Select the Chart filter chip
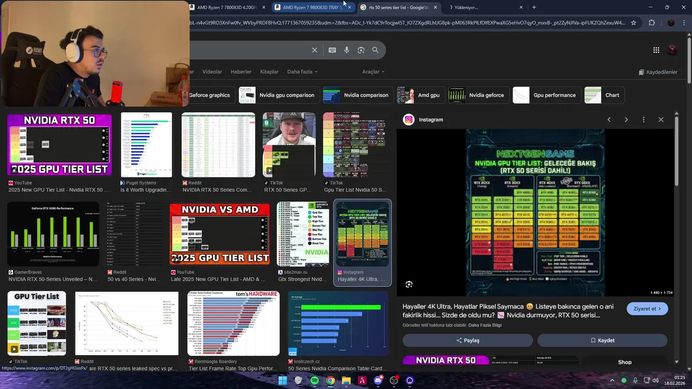The width and height of the screenshot is (692, 389). [x=604, y=95]
